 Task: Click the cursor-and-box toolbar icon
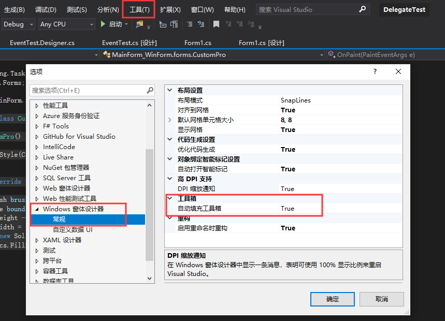click(x=163, y=24)
